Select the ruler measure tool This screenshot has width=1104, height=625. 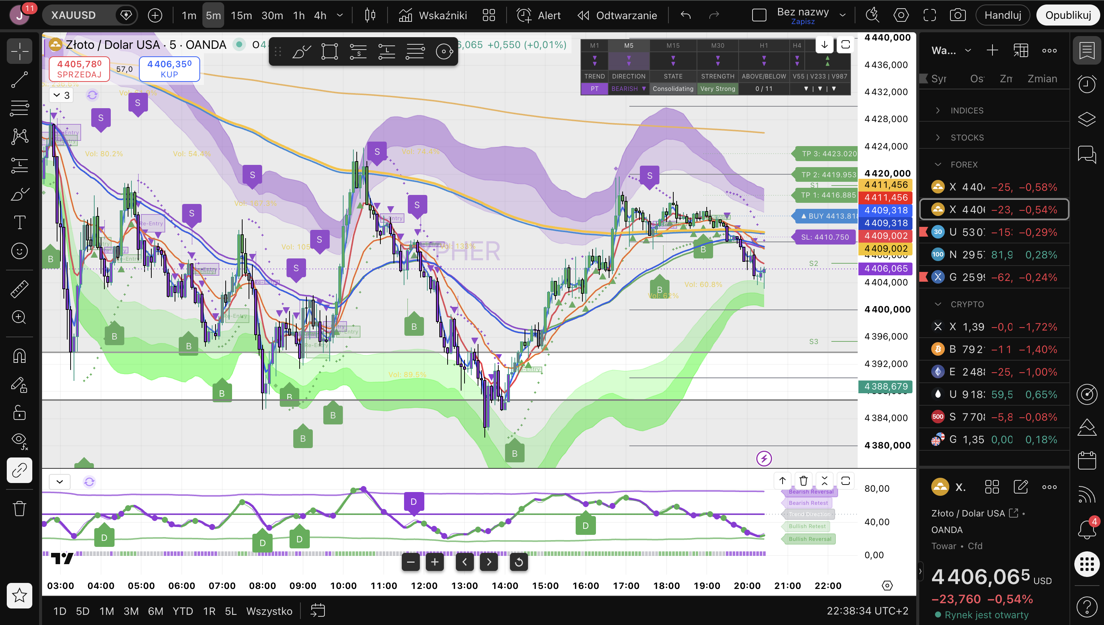tap(19, 289)
